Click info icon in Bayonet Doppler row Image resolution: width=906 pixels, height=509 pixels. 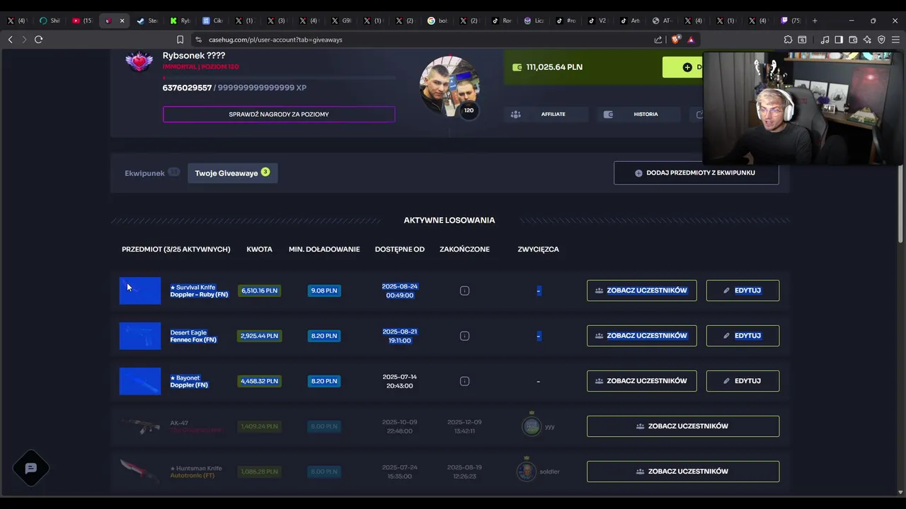click(464, 381)
